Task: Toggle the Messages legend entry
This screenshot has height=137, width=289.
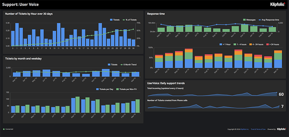Action: coord(249,20)
